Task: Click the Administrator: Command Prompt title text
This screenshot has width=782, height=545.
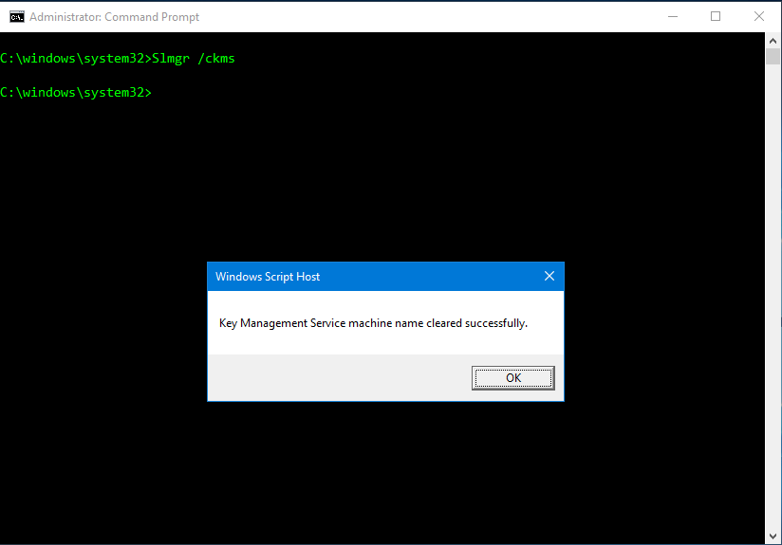Action: [114, 17]
